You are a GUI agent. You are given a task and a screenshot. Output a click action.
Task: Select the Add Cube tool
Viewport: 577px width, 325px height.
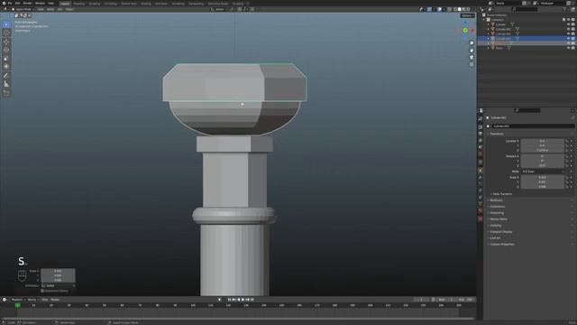pyautogui.click(x=6, y=93)
